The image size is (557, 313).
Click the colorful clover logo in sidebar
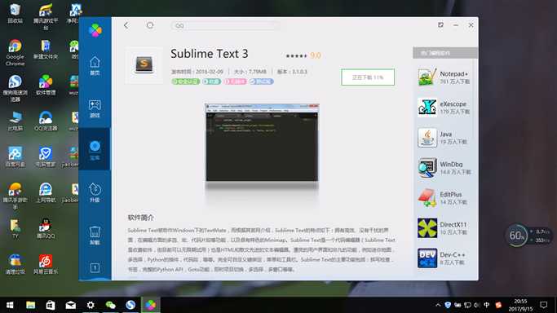[x=95, y=30]
